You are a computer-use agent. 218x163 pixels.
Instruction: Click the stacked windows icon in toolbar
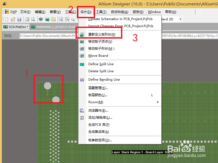53,19
